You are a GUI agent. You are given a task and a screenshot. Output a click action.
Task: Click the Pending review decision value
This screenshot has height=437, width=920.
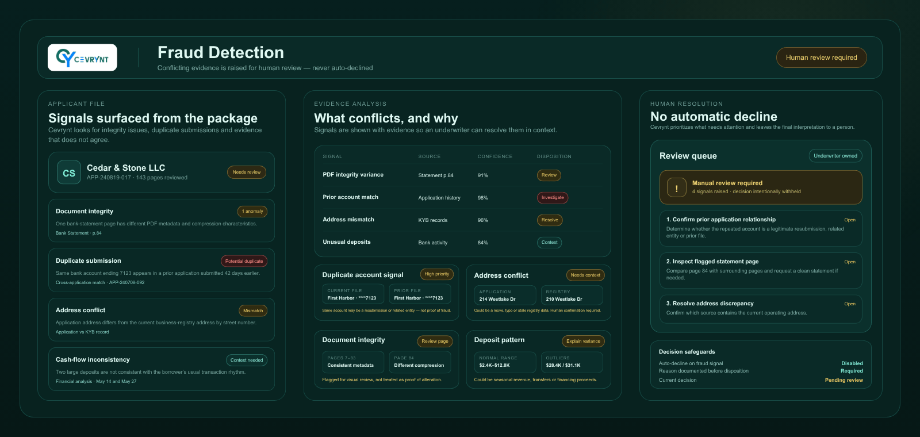tap(844, 380)
